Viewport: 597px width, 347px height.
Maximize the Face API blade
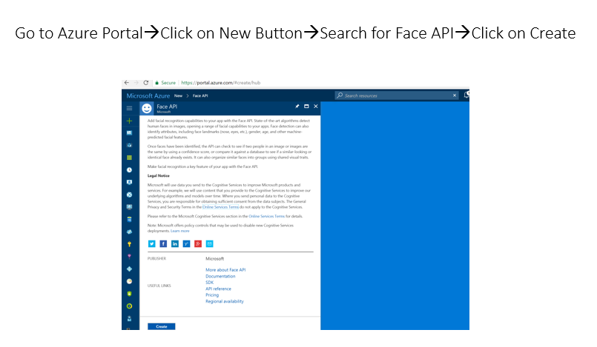(x=306, y=107)
